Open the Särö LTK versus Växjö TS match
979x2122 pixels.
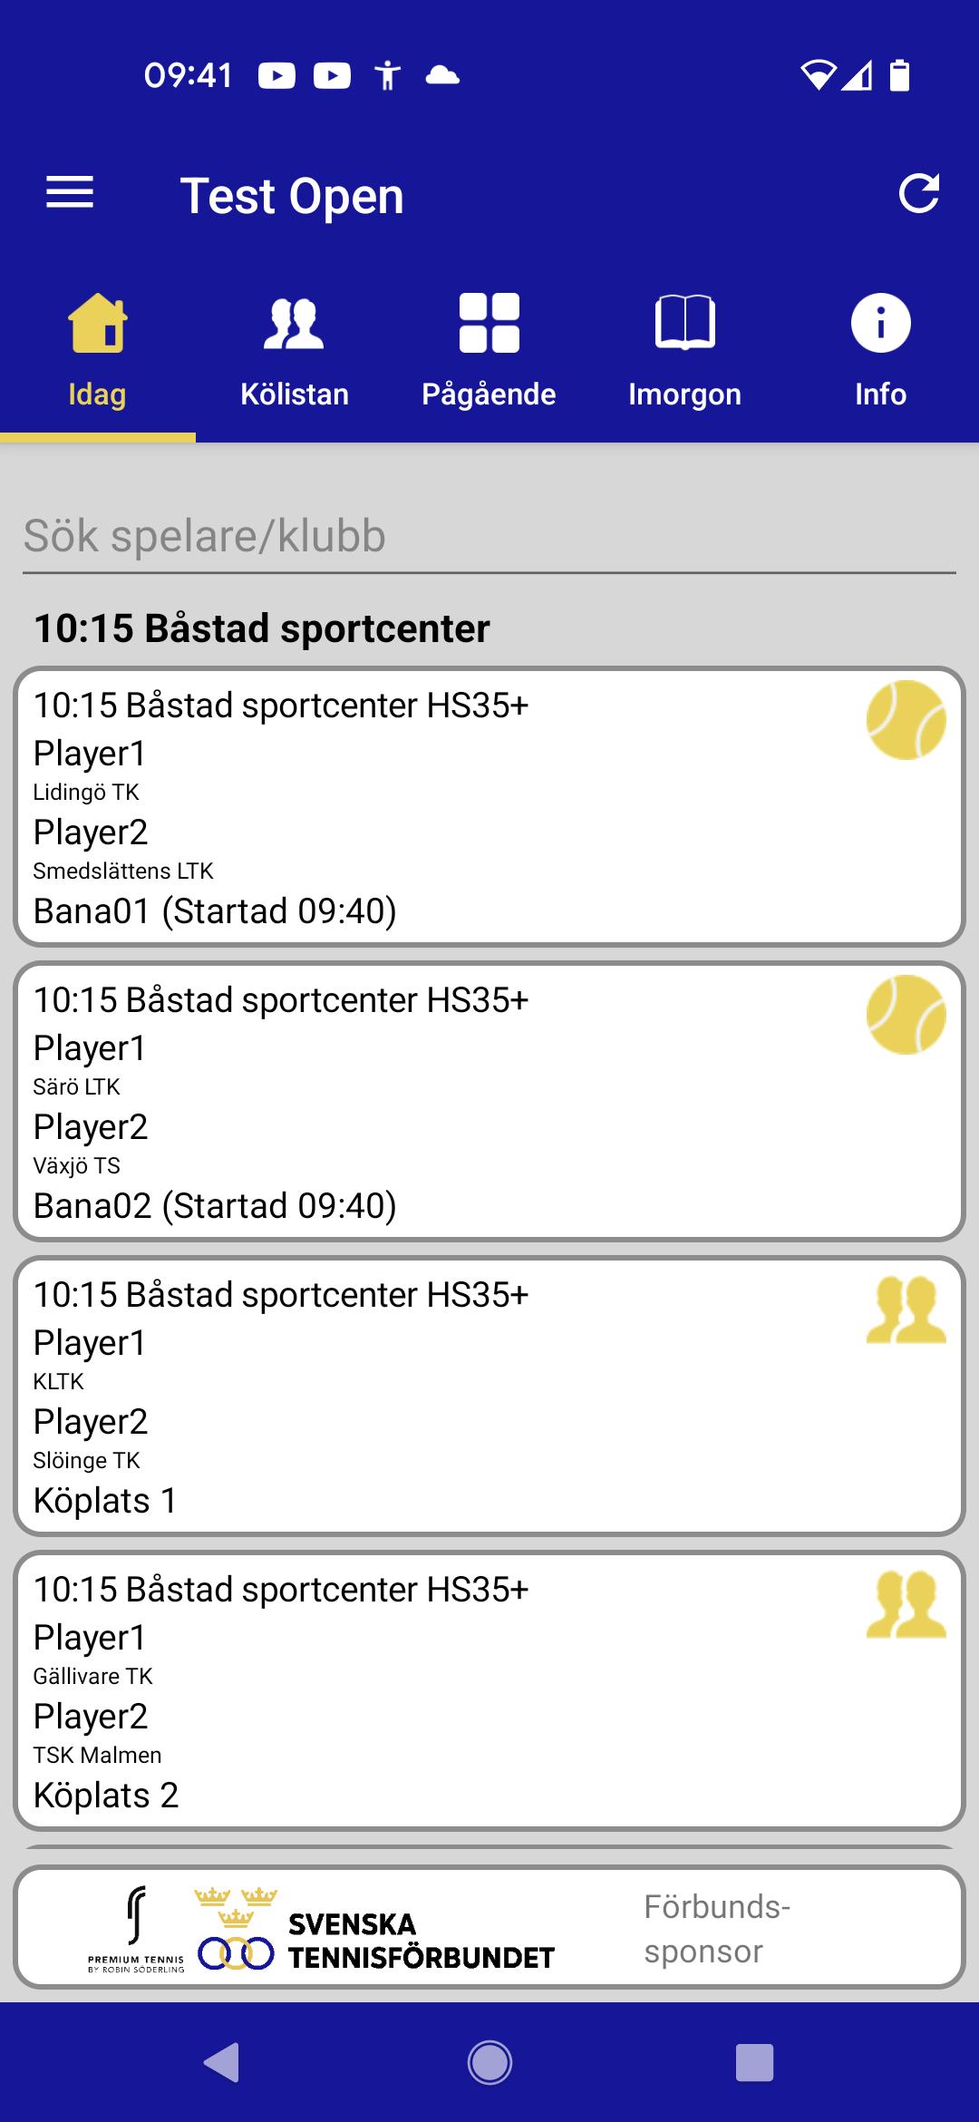click(x=489, y=1102)
